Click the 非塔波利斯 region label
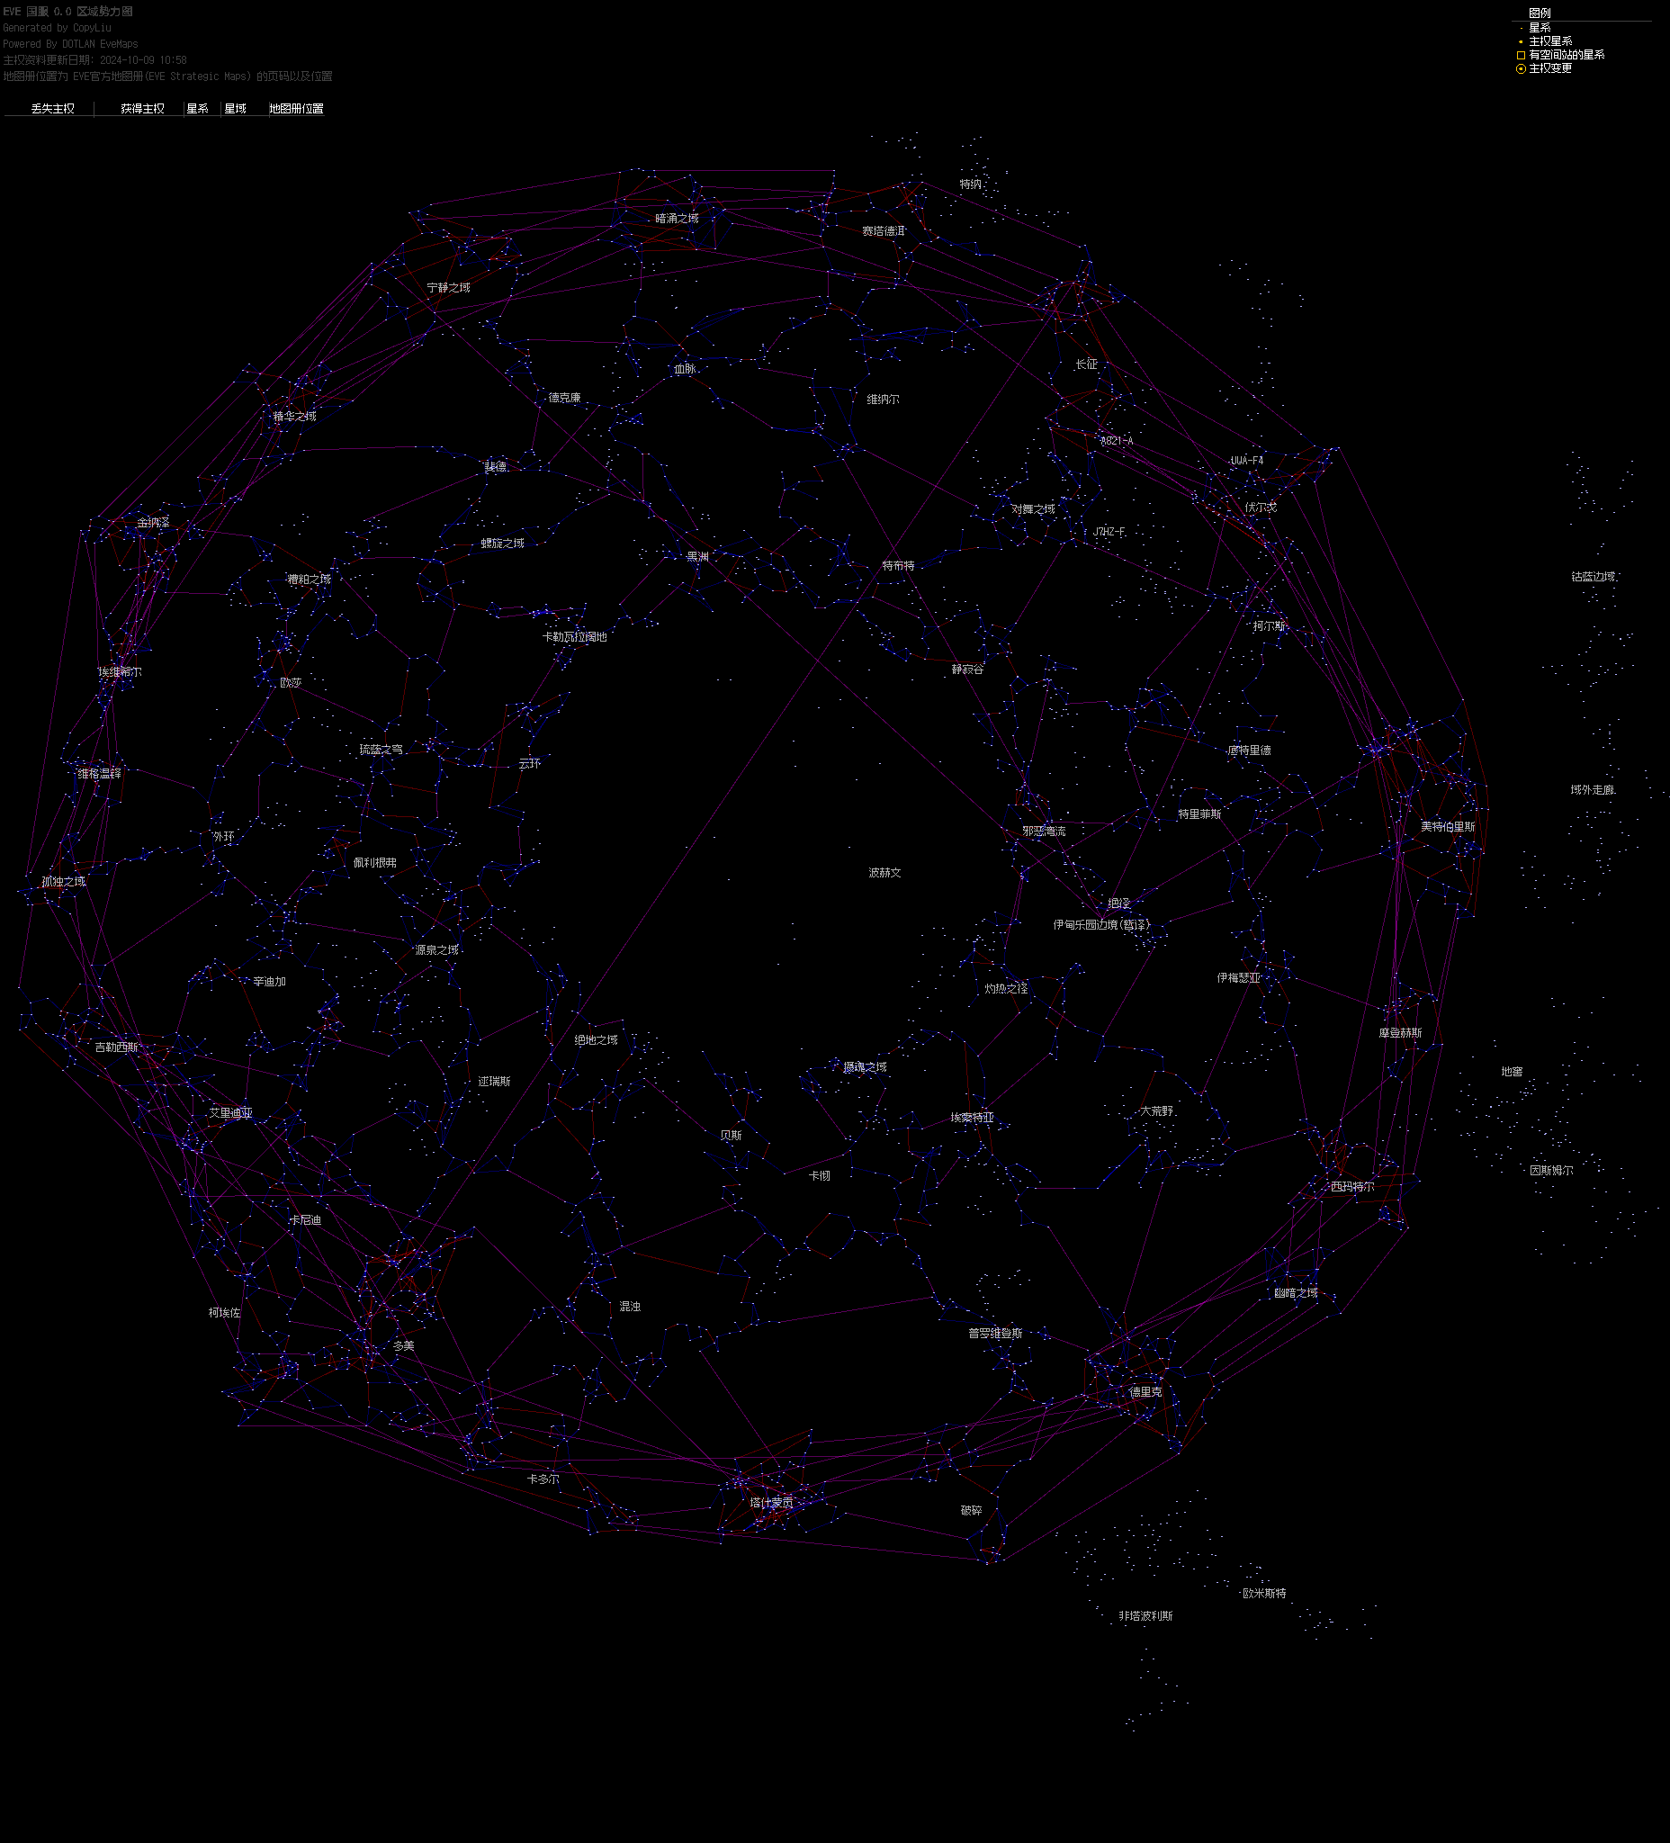This screenshot has width=1670, height=1843. coord(1145,1616)
